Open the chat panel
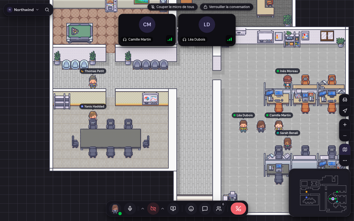This screenshot has width=354, height=221. tap(205, 209)
